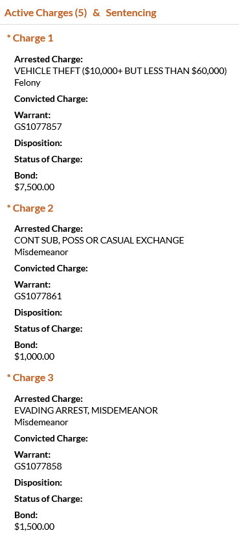Click the Felony classification under Charge 1
The width and height of the screenshot is (239, 535).
(x=27, y=82)
